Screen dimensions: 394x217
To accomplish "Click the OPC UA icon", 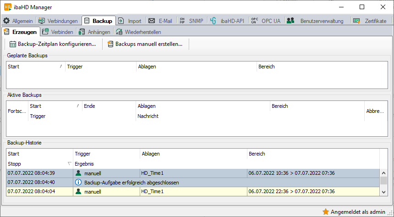I will pyautogui.click(x=255, y=21).
